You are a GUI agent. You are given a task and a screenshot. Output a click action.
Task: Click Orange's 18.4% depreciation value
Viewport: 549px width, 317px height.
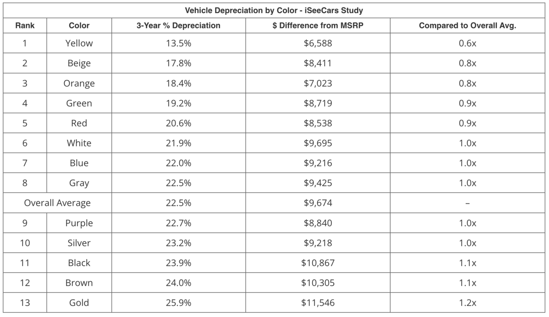pos(178,83)
